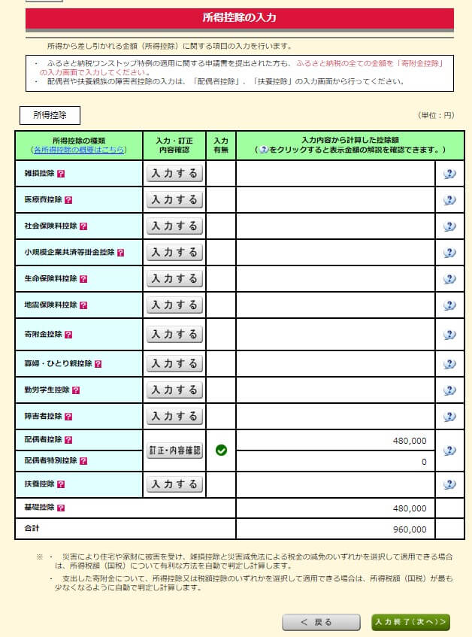Select the 所得控除 tab label
The height and width of the screenshot is (637, 472).
pyautogui.click(x=50, y=116)
